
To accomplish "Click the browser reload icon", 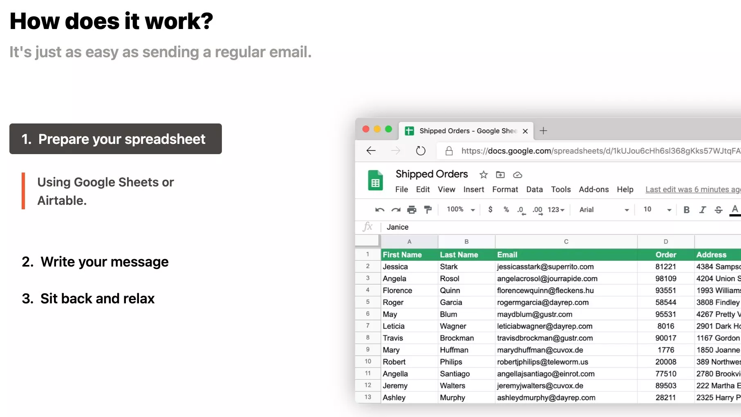I will [421, 151].
